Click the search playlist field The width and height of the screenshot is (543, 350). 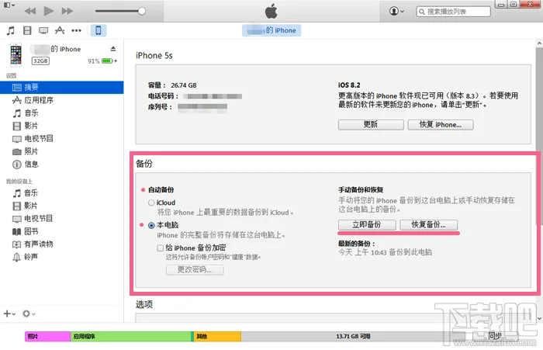coord(453,12)
